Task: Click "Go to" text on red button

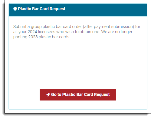Action: (x=56, y=94)
